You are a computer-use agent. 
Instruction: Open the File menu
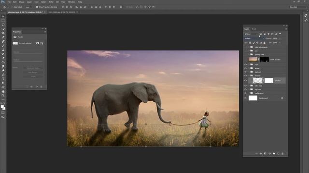point(9,2)
